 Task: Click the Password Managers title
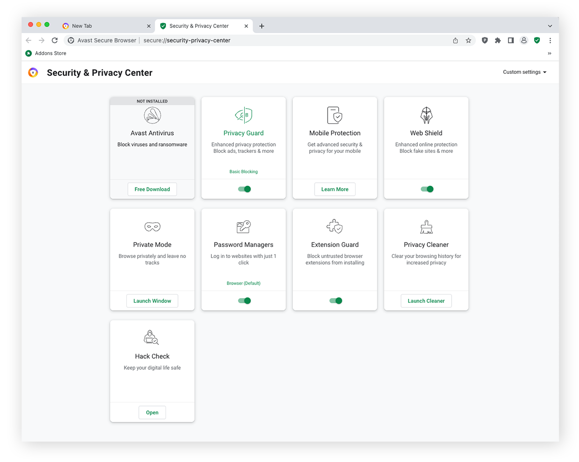[x=244, y=245]
